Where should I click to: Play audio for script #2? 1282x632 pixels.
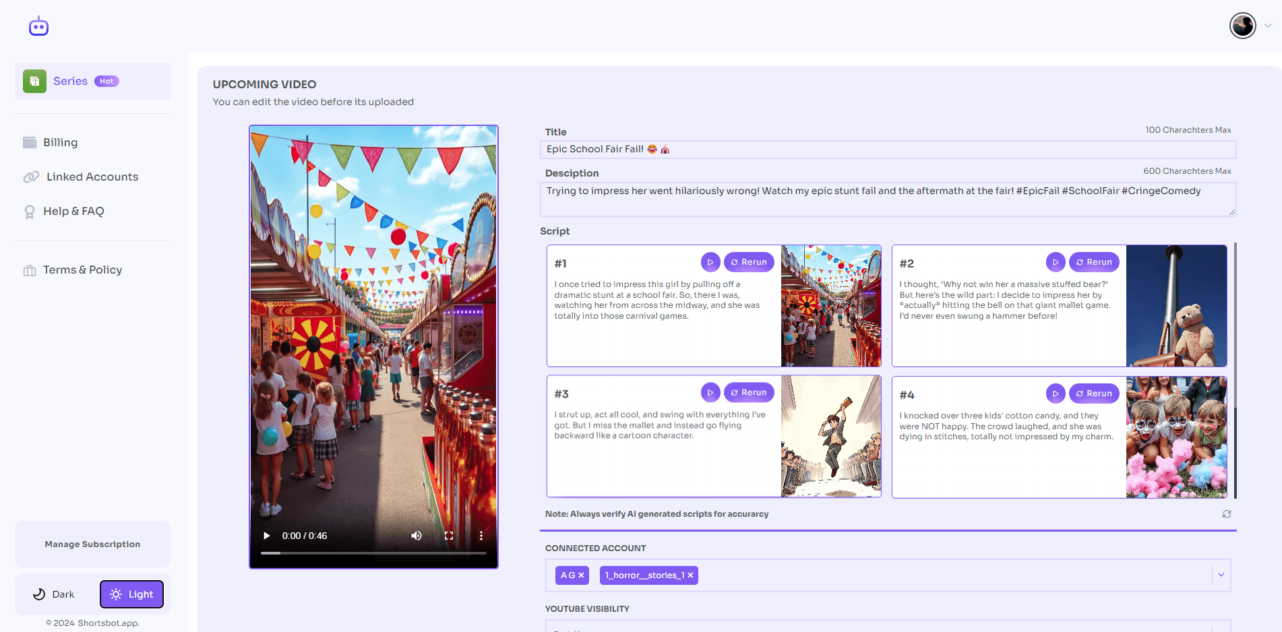click(1056, 262)
